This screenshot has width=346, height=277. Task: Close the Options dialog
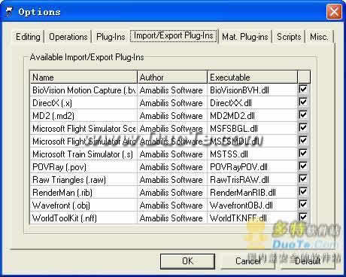[334, 12]
